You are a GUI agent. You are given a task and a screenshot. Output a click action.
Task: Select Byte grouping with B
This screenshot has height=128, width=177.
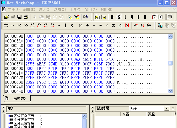click(112, 17)
